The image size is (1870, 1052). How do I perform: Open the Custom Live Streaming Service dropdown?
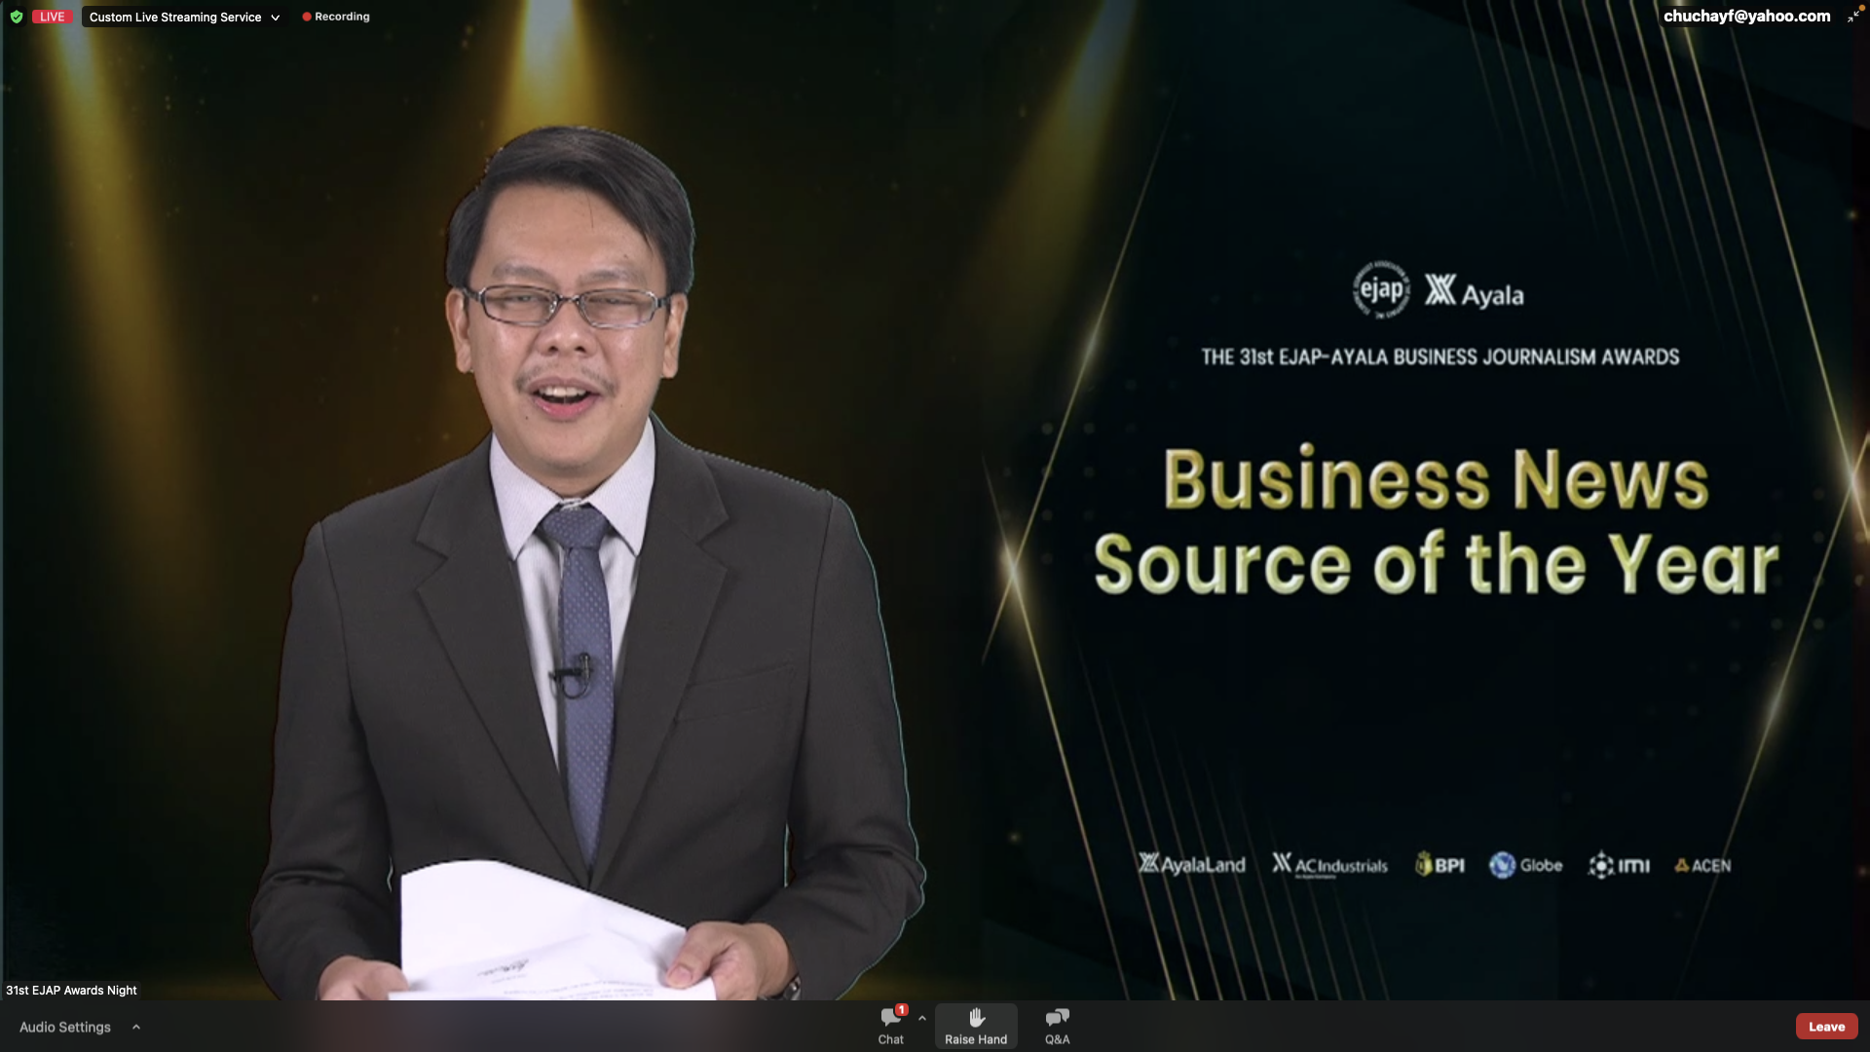184,17
